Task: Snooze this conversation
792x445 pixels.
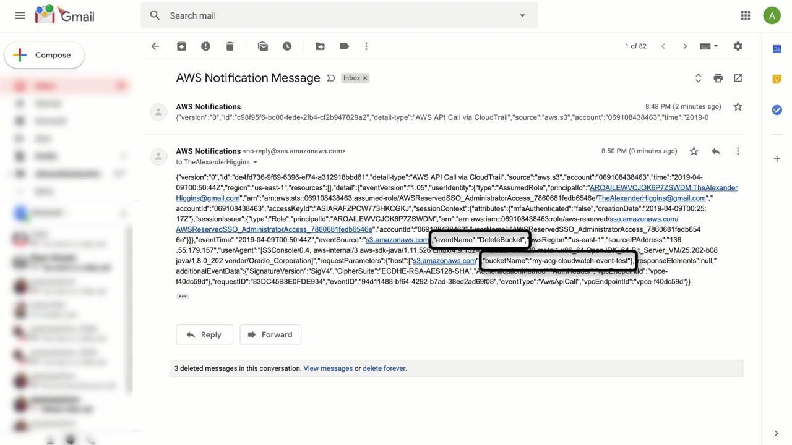Action: (287, 46)
